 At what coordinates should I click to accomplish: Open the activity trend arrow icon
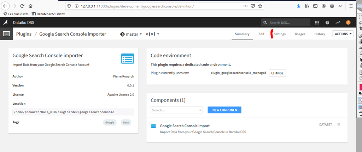point(338,23)
